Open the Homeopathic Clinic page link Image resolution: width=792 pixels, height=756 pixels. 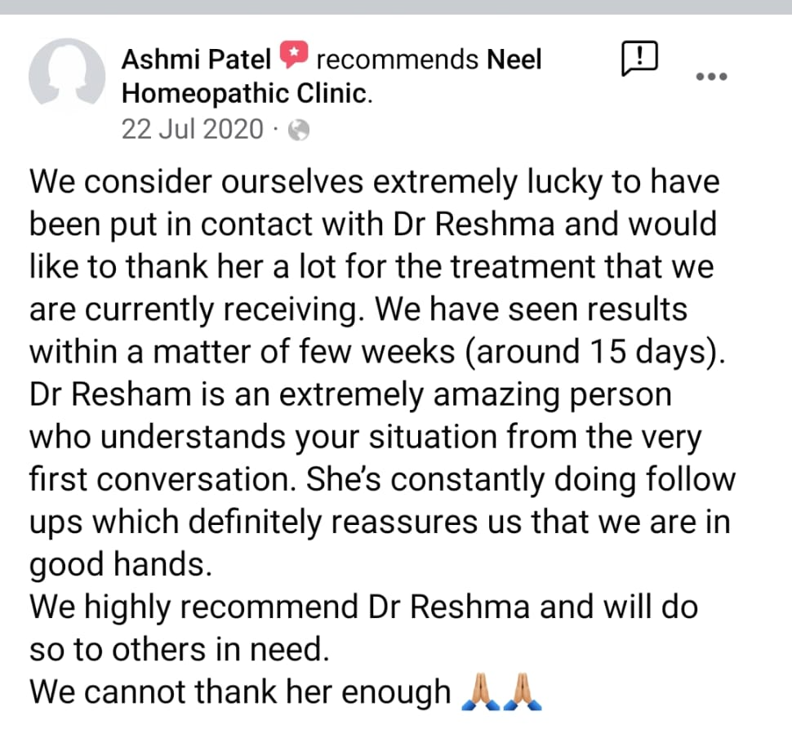click(246, 93)
